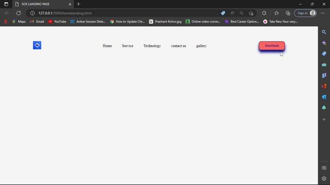
Task: Hide the sidebar panel toggle icon
Action: tap(324, 168)
